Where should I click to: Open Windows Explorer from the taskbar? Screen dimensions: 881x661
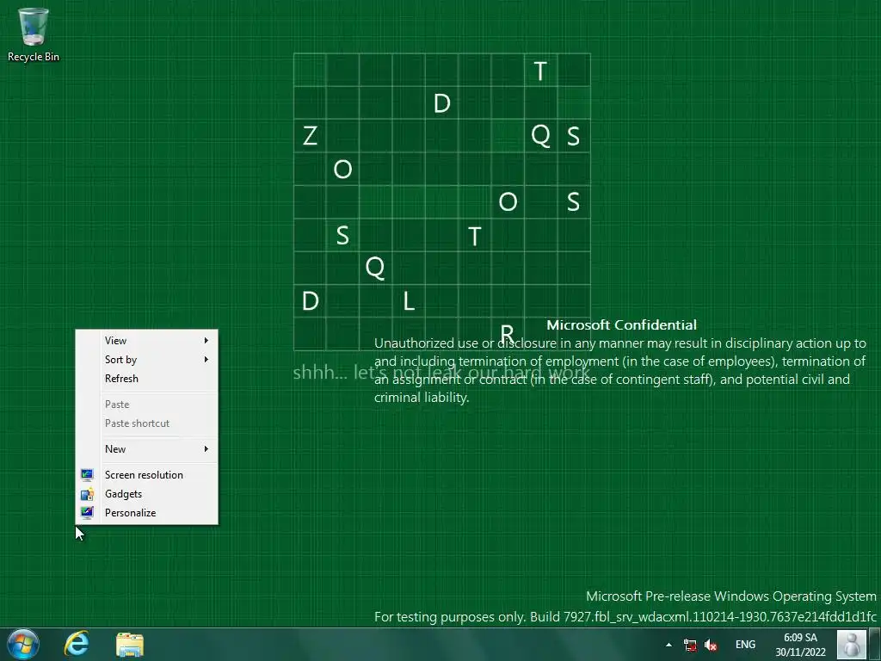click(130, 645)
